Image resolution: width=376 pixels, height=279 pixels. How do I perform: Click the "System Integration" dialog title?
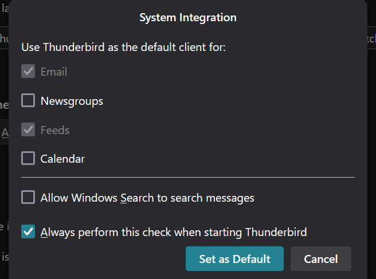click(x=188, y=17)
